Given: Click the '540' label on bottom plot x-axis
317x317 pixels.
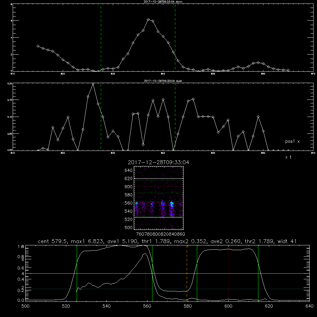Looking at the screenshot, I should click(107, 306).
